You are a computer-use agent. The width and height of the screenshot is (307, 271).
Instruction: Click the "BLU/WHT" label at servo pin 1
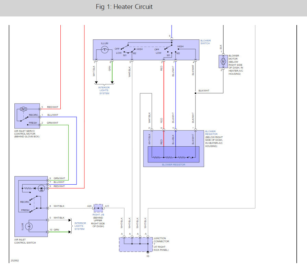[53, 115]
